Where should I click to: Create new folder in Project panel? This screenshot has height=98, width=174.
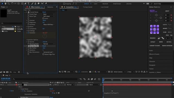4,72
